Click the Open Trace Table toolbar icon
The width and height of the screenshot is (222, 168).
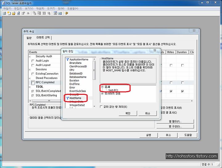click(18, 14)
